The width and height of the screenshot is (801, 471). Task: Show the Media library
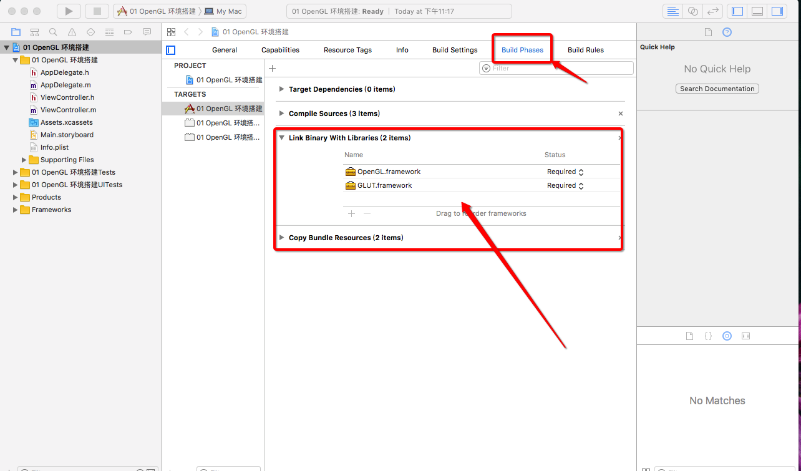(745, 336)
